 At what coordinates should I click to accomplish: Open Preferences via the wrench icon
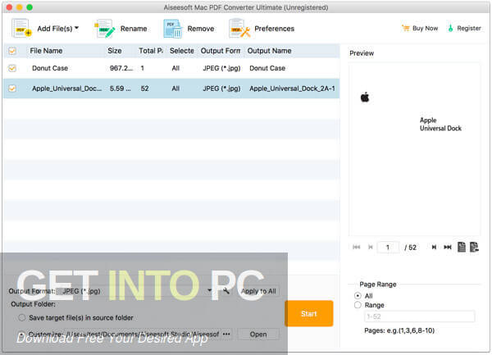click(x=239, y=29)
